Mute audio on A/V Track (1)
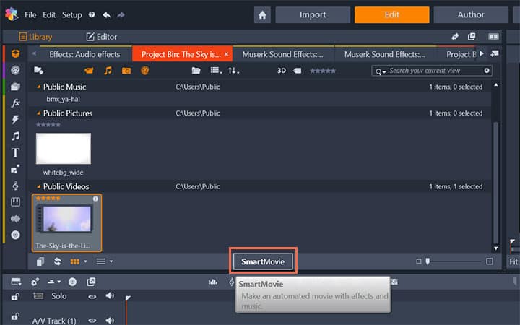Screen dimensions: 520x325 click(110, 320)
